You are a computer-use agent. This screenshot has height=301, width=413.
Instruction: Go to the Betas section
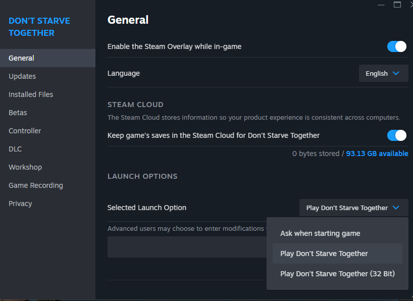coord(18,113)
